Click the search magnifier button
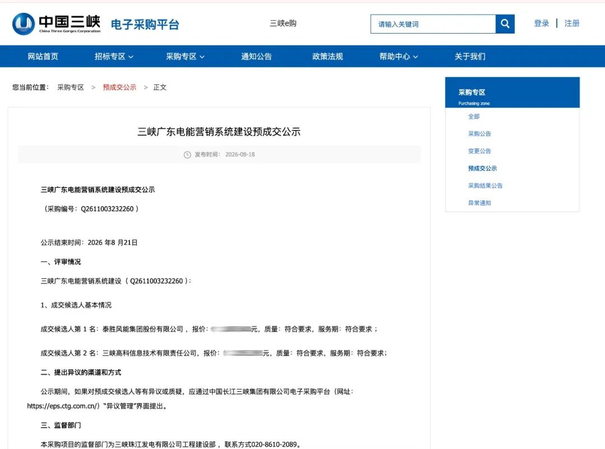Viewport: 605px width, 449px height. pos(505,24)
